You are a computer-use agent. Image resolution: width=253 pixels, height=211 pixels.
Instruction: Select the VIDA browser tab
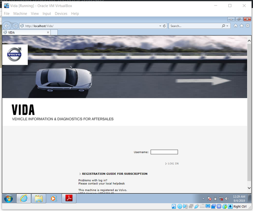pos(26,33)
